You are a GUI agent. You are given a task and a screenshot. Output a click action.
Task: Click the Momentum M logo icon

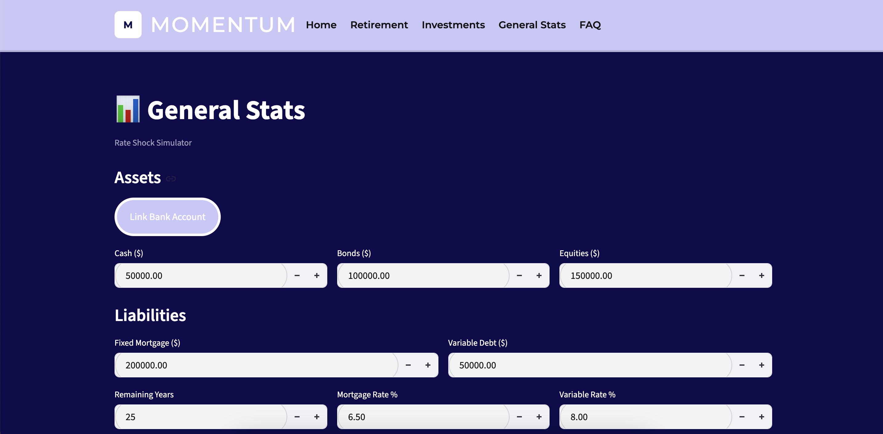[x=128, y=25]
